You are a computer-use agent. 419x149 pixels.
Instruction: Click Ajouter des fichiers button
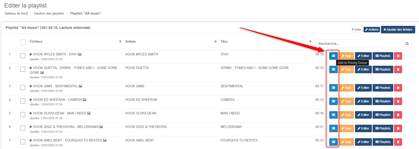coord(398,30)
